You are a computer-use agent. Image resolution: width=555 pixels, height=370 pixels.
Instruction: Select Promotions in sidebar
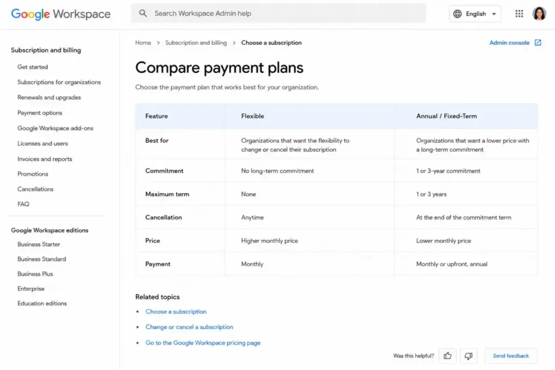point(33,174)
